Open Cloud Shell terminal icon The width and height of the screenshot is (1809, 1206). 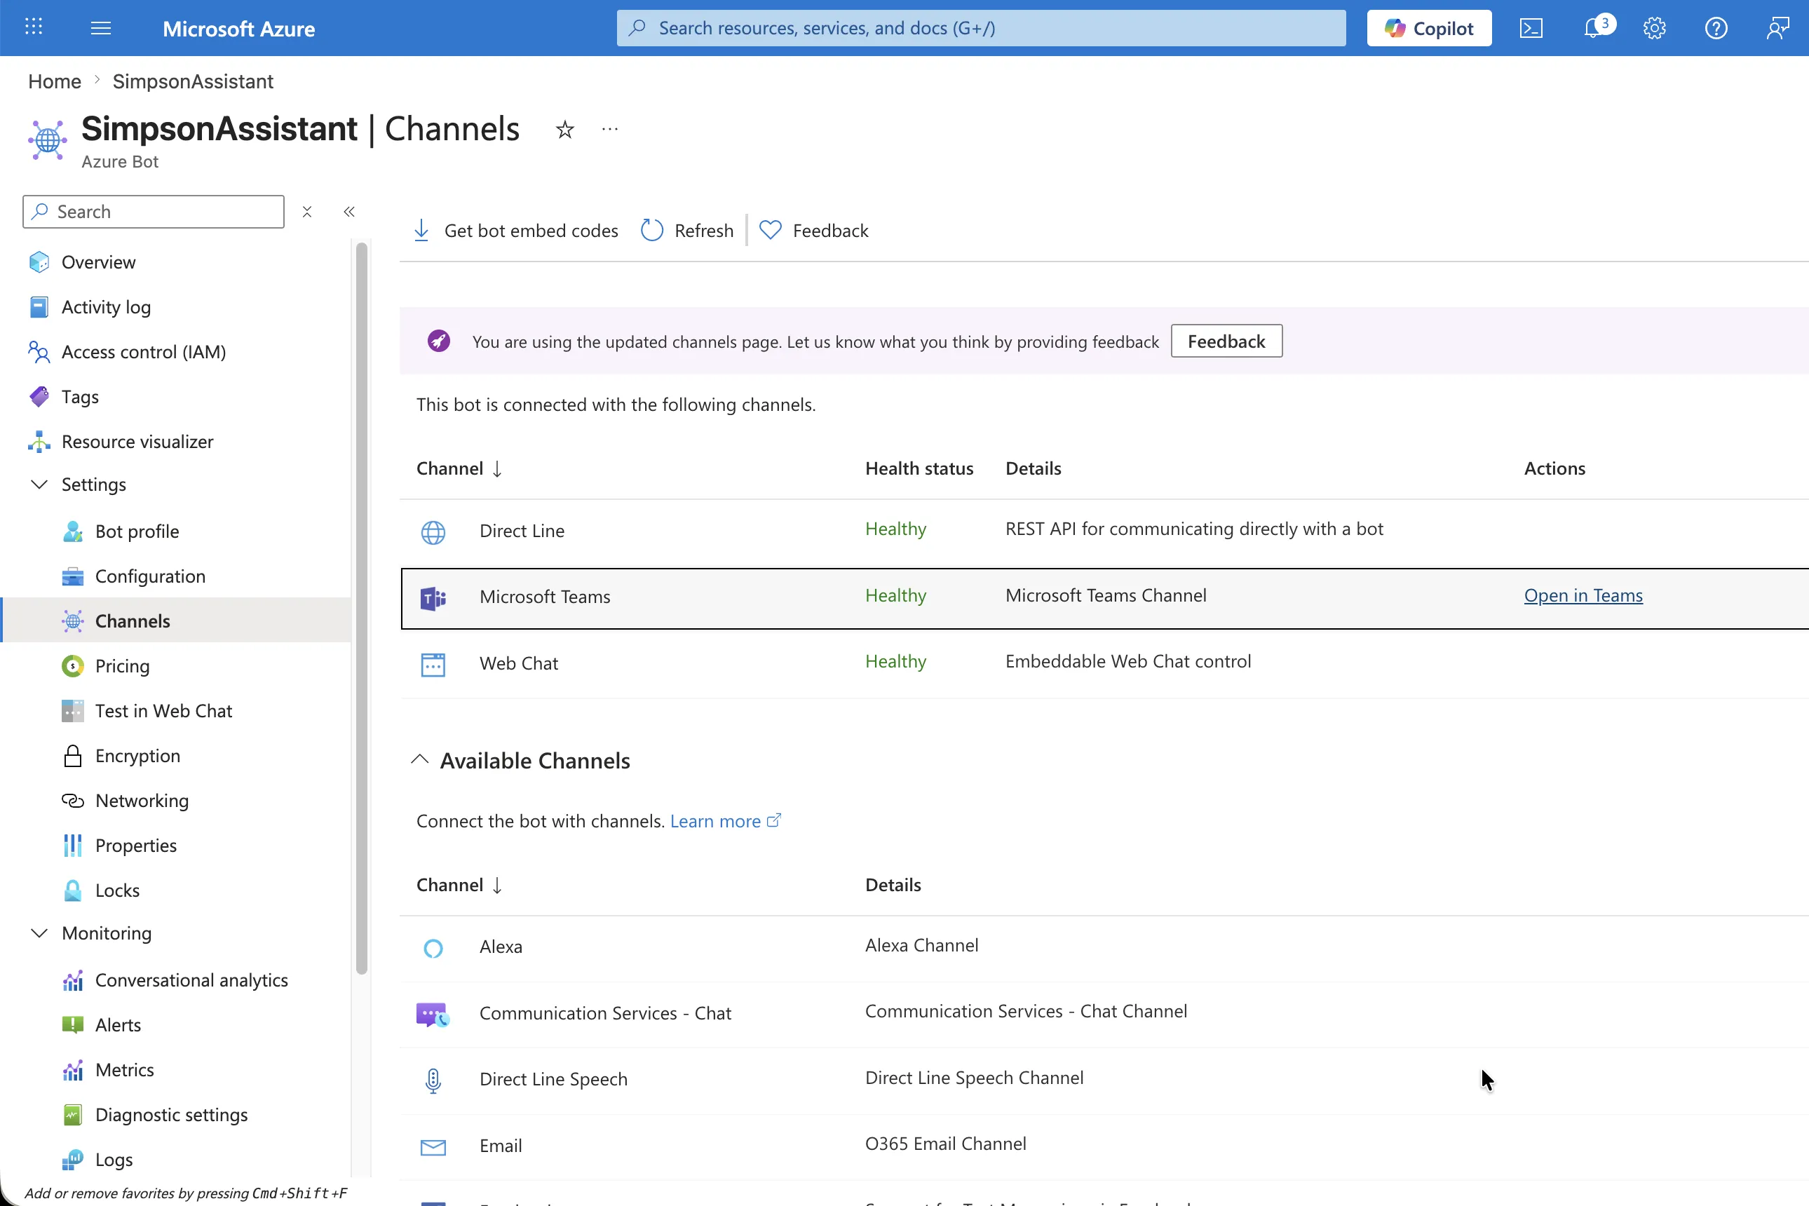pos(1531,29)
